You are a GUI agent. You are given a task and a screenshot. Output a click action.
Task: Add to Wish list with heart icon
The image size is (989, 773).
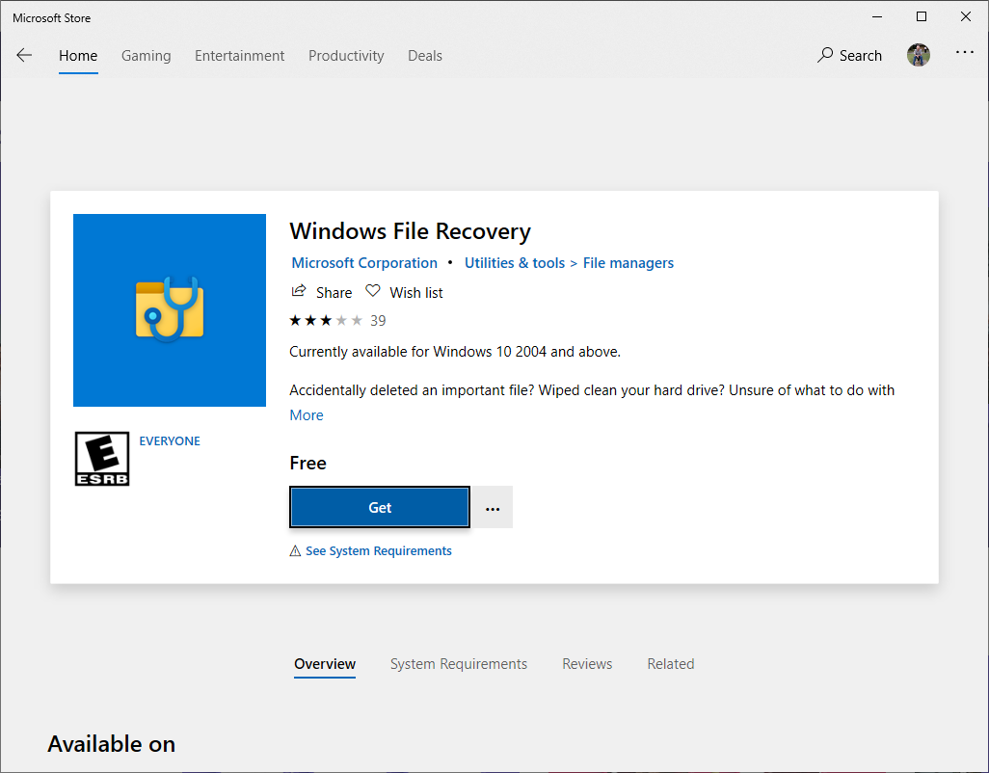pos(373,291)
